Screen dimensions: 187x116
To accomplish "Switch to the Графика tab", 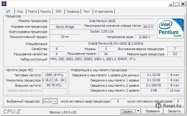I will click(x=73, y=12).
